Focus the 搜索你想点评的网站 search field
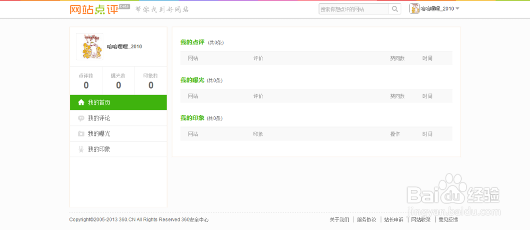Viewport: 530px width, 230px height. (354, 9)
